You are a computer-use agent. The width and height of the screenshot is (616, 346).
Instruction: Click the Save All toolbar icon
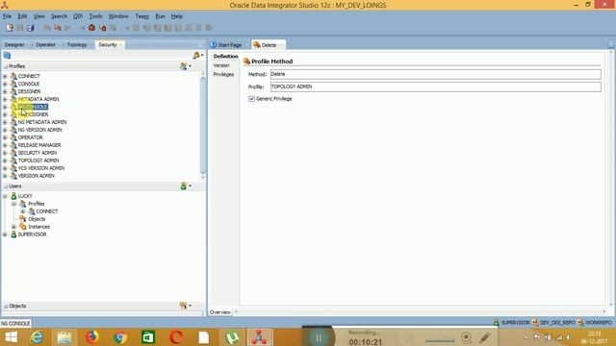30,28
